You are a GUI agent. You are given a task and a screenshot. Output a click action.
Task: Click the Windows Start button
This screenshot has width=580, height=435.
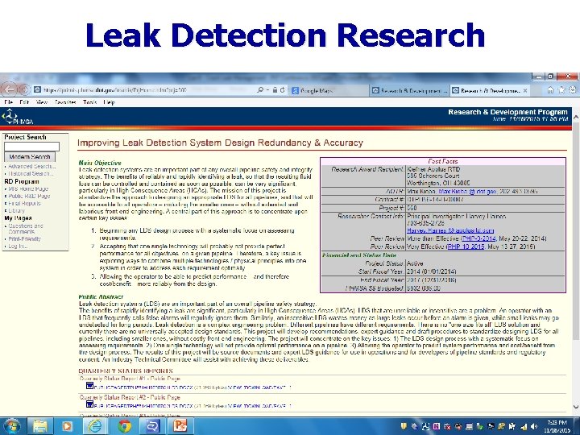11,426
